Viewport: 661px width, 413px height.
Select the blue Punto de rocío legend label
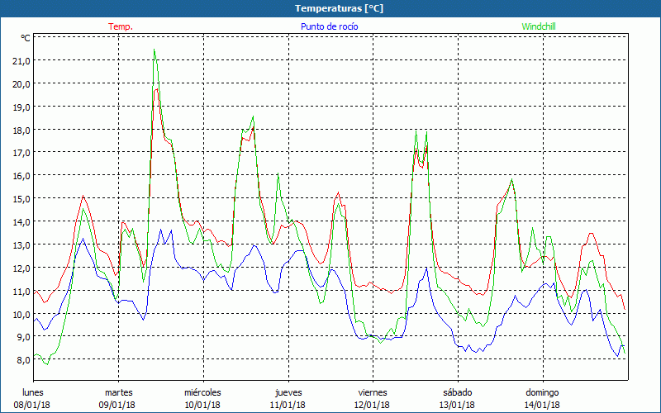[x=329, y=26]
